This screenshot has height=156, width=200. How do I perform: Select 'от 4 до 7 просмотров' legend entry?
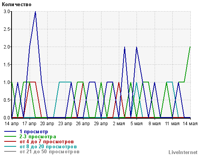click(x=47, y=142)
